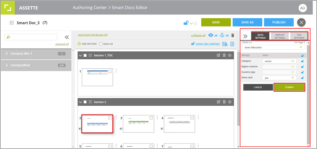Switch to DISPLAY SETTINGS tab

click(x=280, y=36)
